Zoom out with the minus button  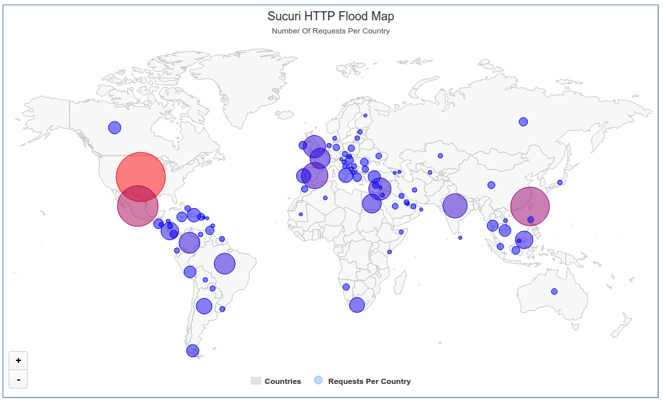point(18,379)
